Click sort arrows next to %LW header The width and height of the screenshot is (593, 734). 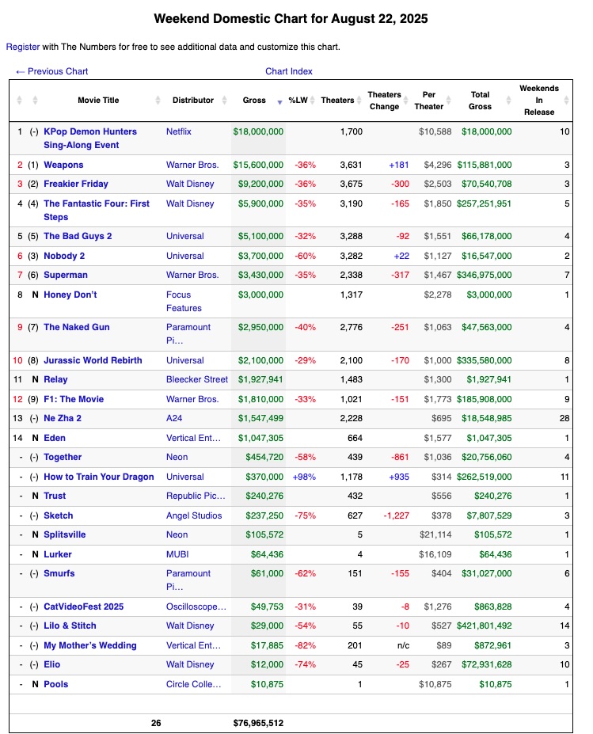(312, 101)
